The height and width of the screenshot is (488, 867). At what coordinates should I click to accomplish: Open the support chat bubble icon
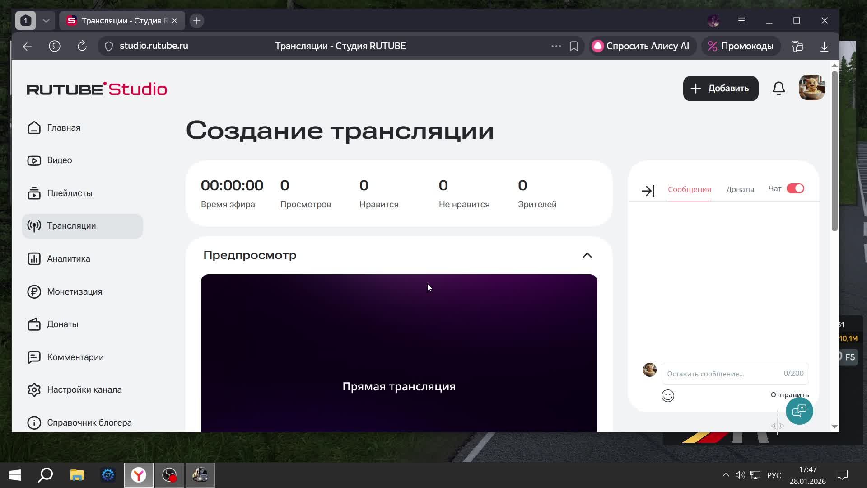(799, 411)
